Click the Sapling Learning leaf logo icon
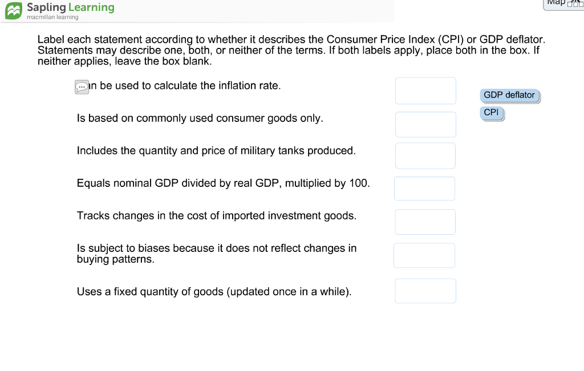 pos(14,11)
